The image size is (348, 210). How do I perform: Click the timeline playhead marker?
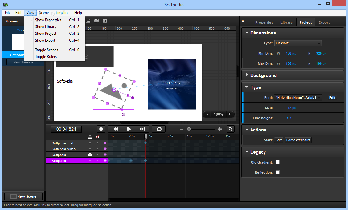(x=145, y=137)
